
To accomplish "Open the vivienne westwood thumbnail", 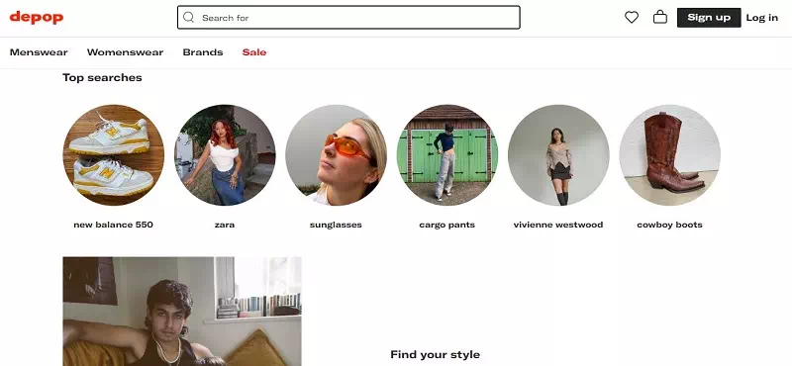I will (558, 155).
